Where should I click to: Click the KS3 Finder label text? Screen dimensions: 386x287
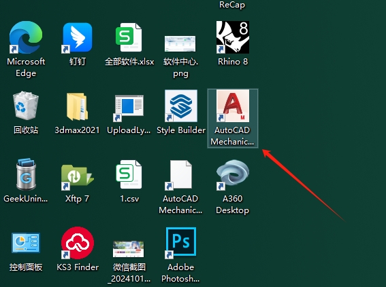pos(78,267)
